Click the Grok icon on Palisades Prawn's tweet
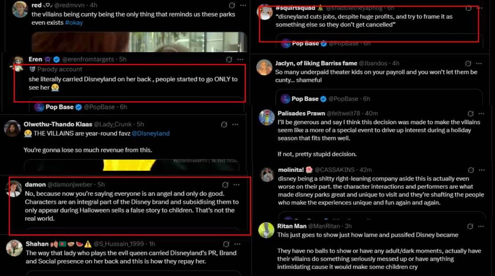Viewport: 495px width, 276px height. pyautogui.click(x=470, y=114)
